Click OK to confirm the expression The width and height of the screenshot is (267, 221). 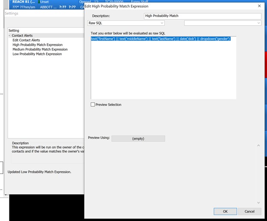tap(225, 211)
